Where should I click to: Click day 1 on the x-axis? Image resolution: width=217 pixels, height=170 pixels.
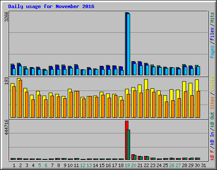pyautogui.click(x=14, y=165)
